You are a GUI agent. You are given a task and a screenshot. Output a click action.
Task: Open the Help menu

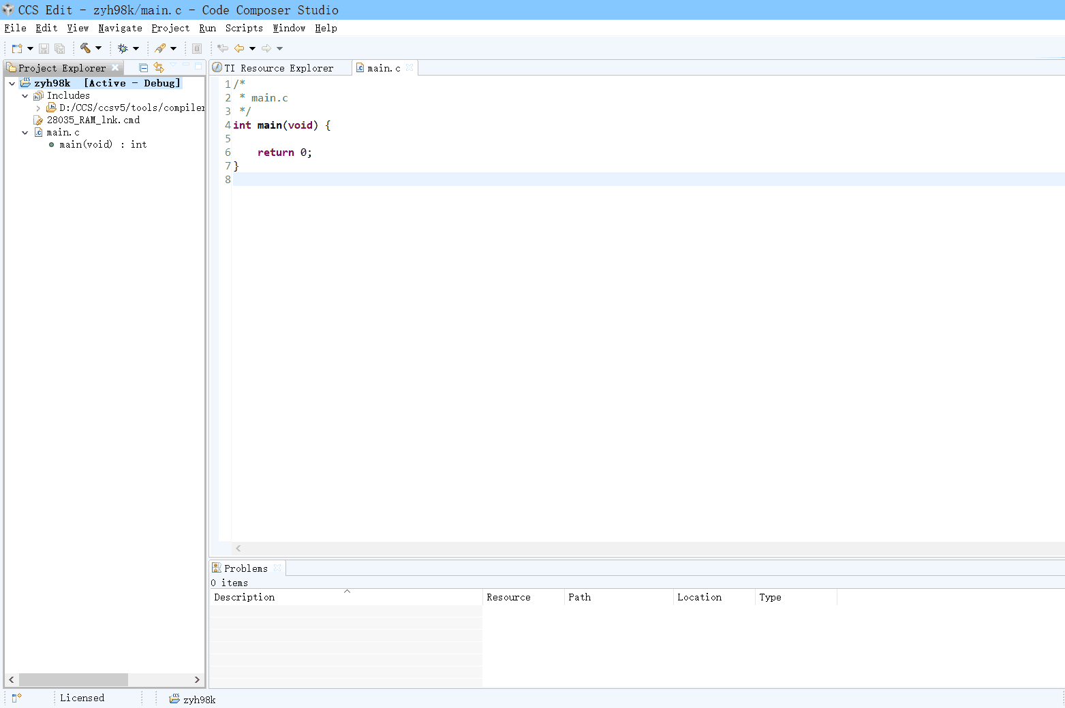[x=326, y=28]
